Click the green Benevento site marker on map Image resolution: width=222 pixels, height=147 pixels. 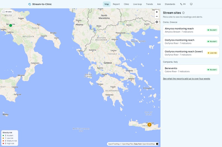point(11,25)
